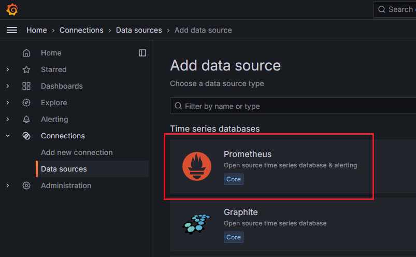
Task: Open Explore in the sidebar
Action: point(54,103)
